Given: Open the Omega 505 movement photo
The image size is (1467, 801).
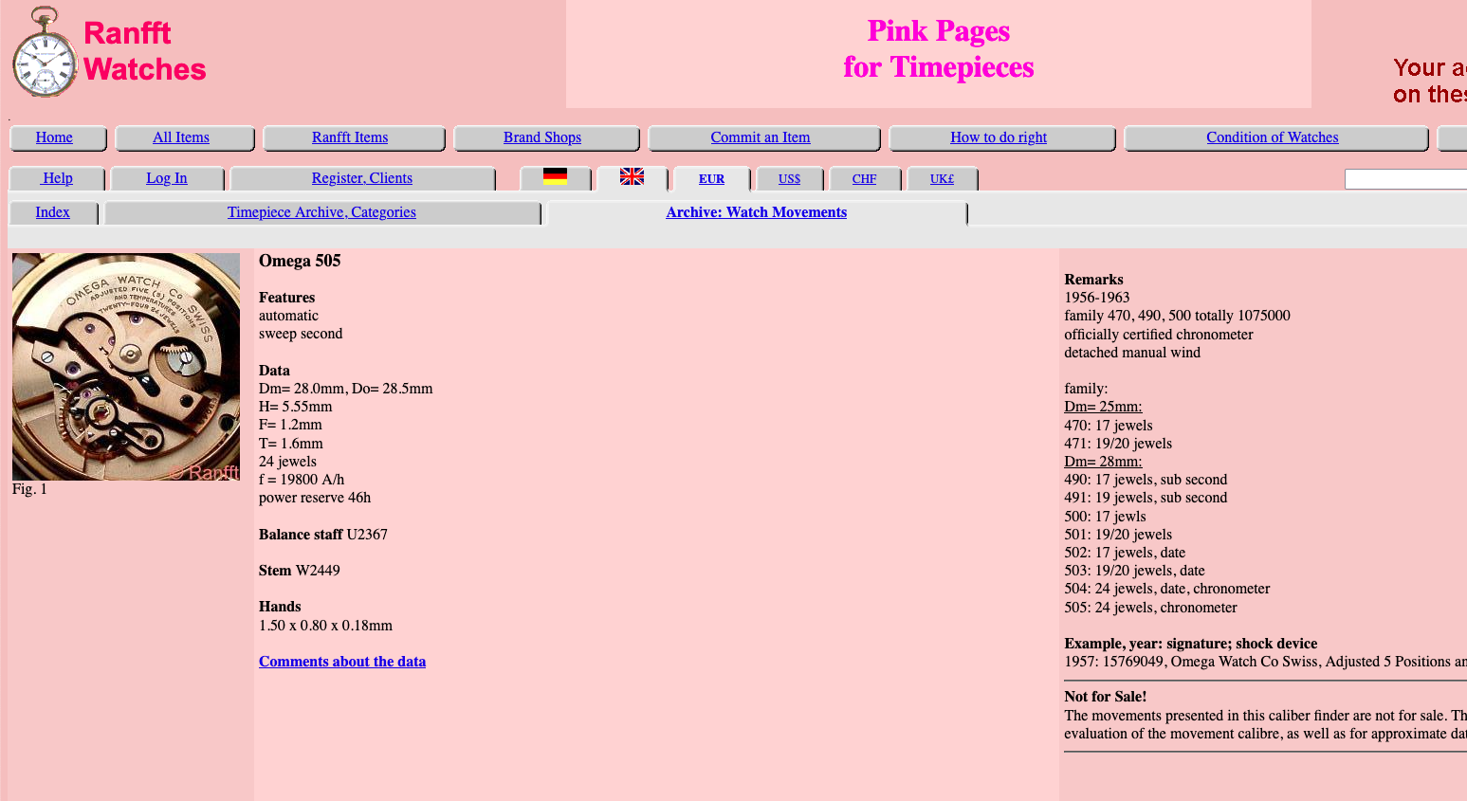Looking at the screenshot, I should click(x=126, y=367).
